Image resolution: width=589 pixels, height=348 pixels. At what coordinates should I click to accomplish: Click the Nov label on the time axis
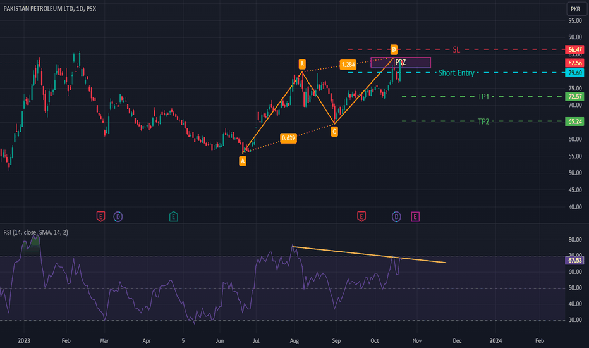tap(417, 341)
